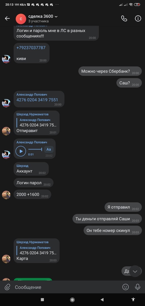Focus the Сообщение message input field

point(66,287)
